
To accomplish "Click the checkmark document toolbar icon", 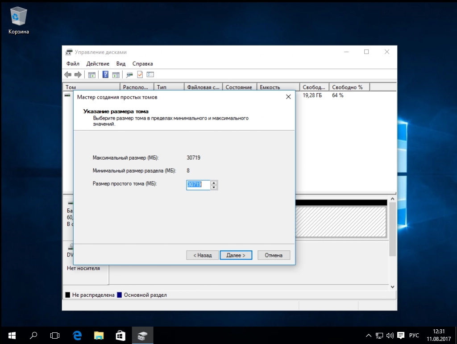I will [140, 75].
